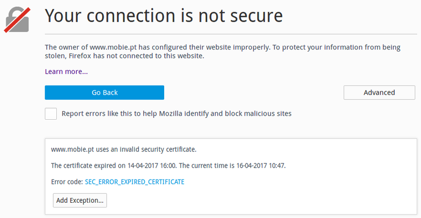Click the divider line under the heading

click(x=231, y=34)
